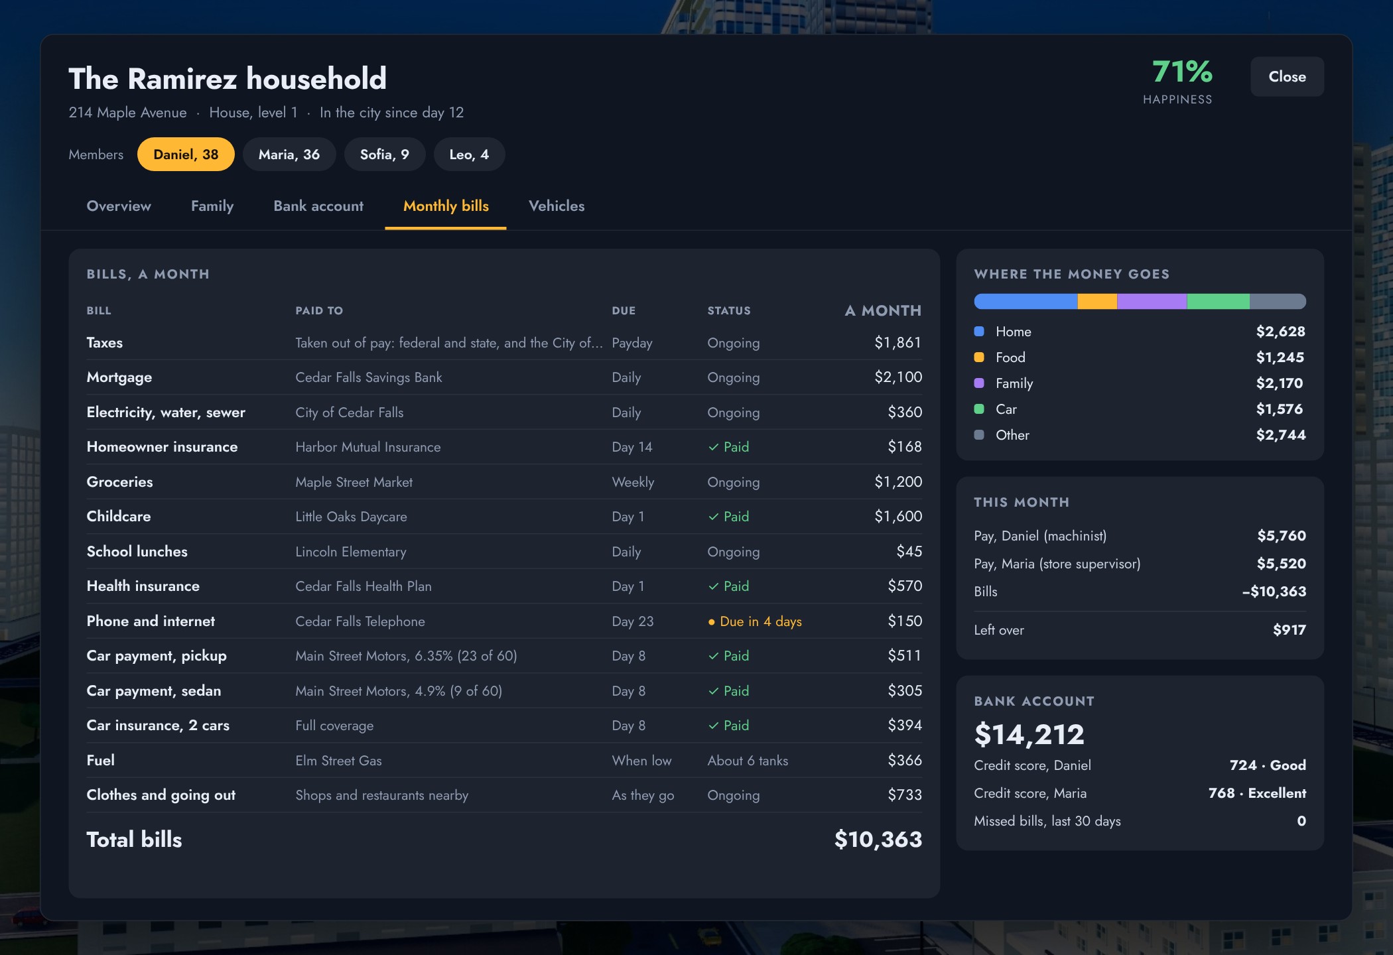Select member Daniel, 38
This screenshot has height=955, width=1393.
(x=186, y=155)
